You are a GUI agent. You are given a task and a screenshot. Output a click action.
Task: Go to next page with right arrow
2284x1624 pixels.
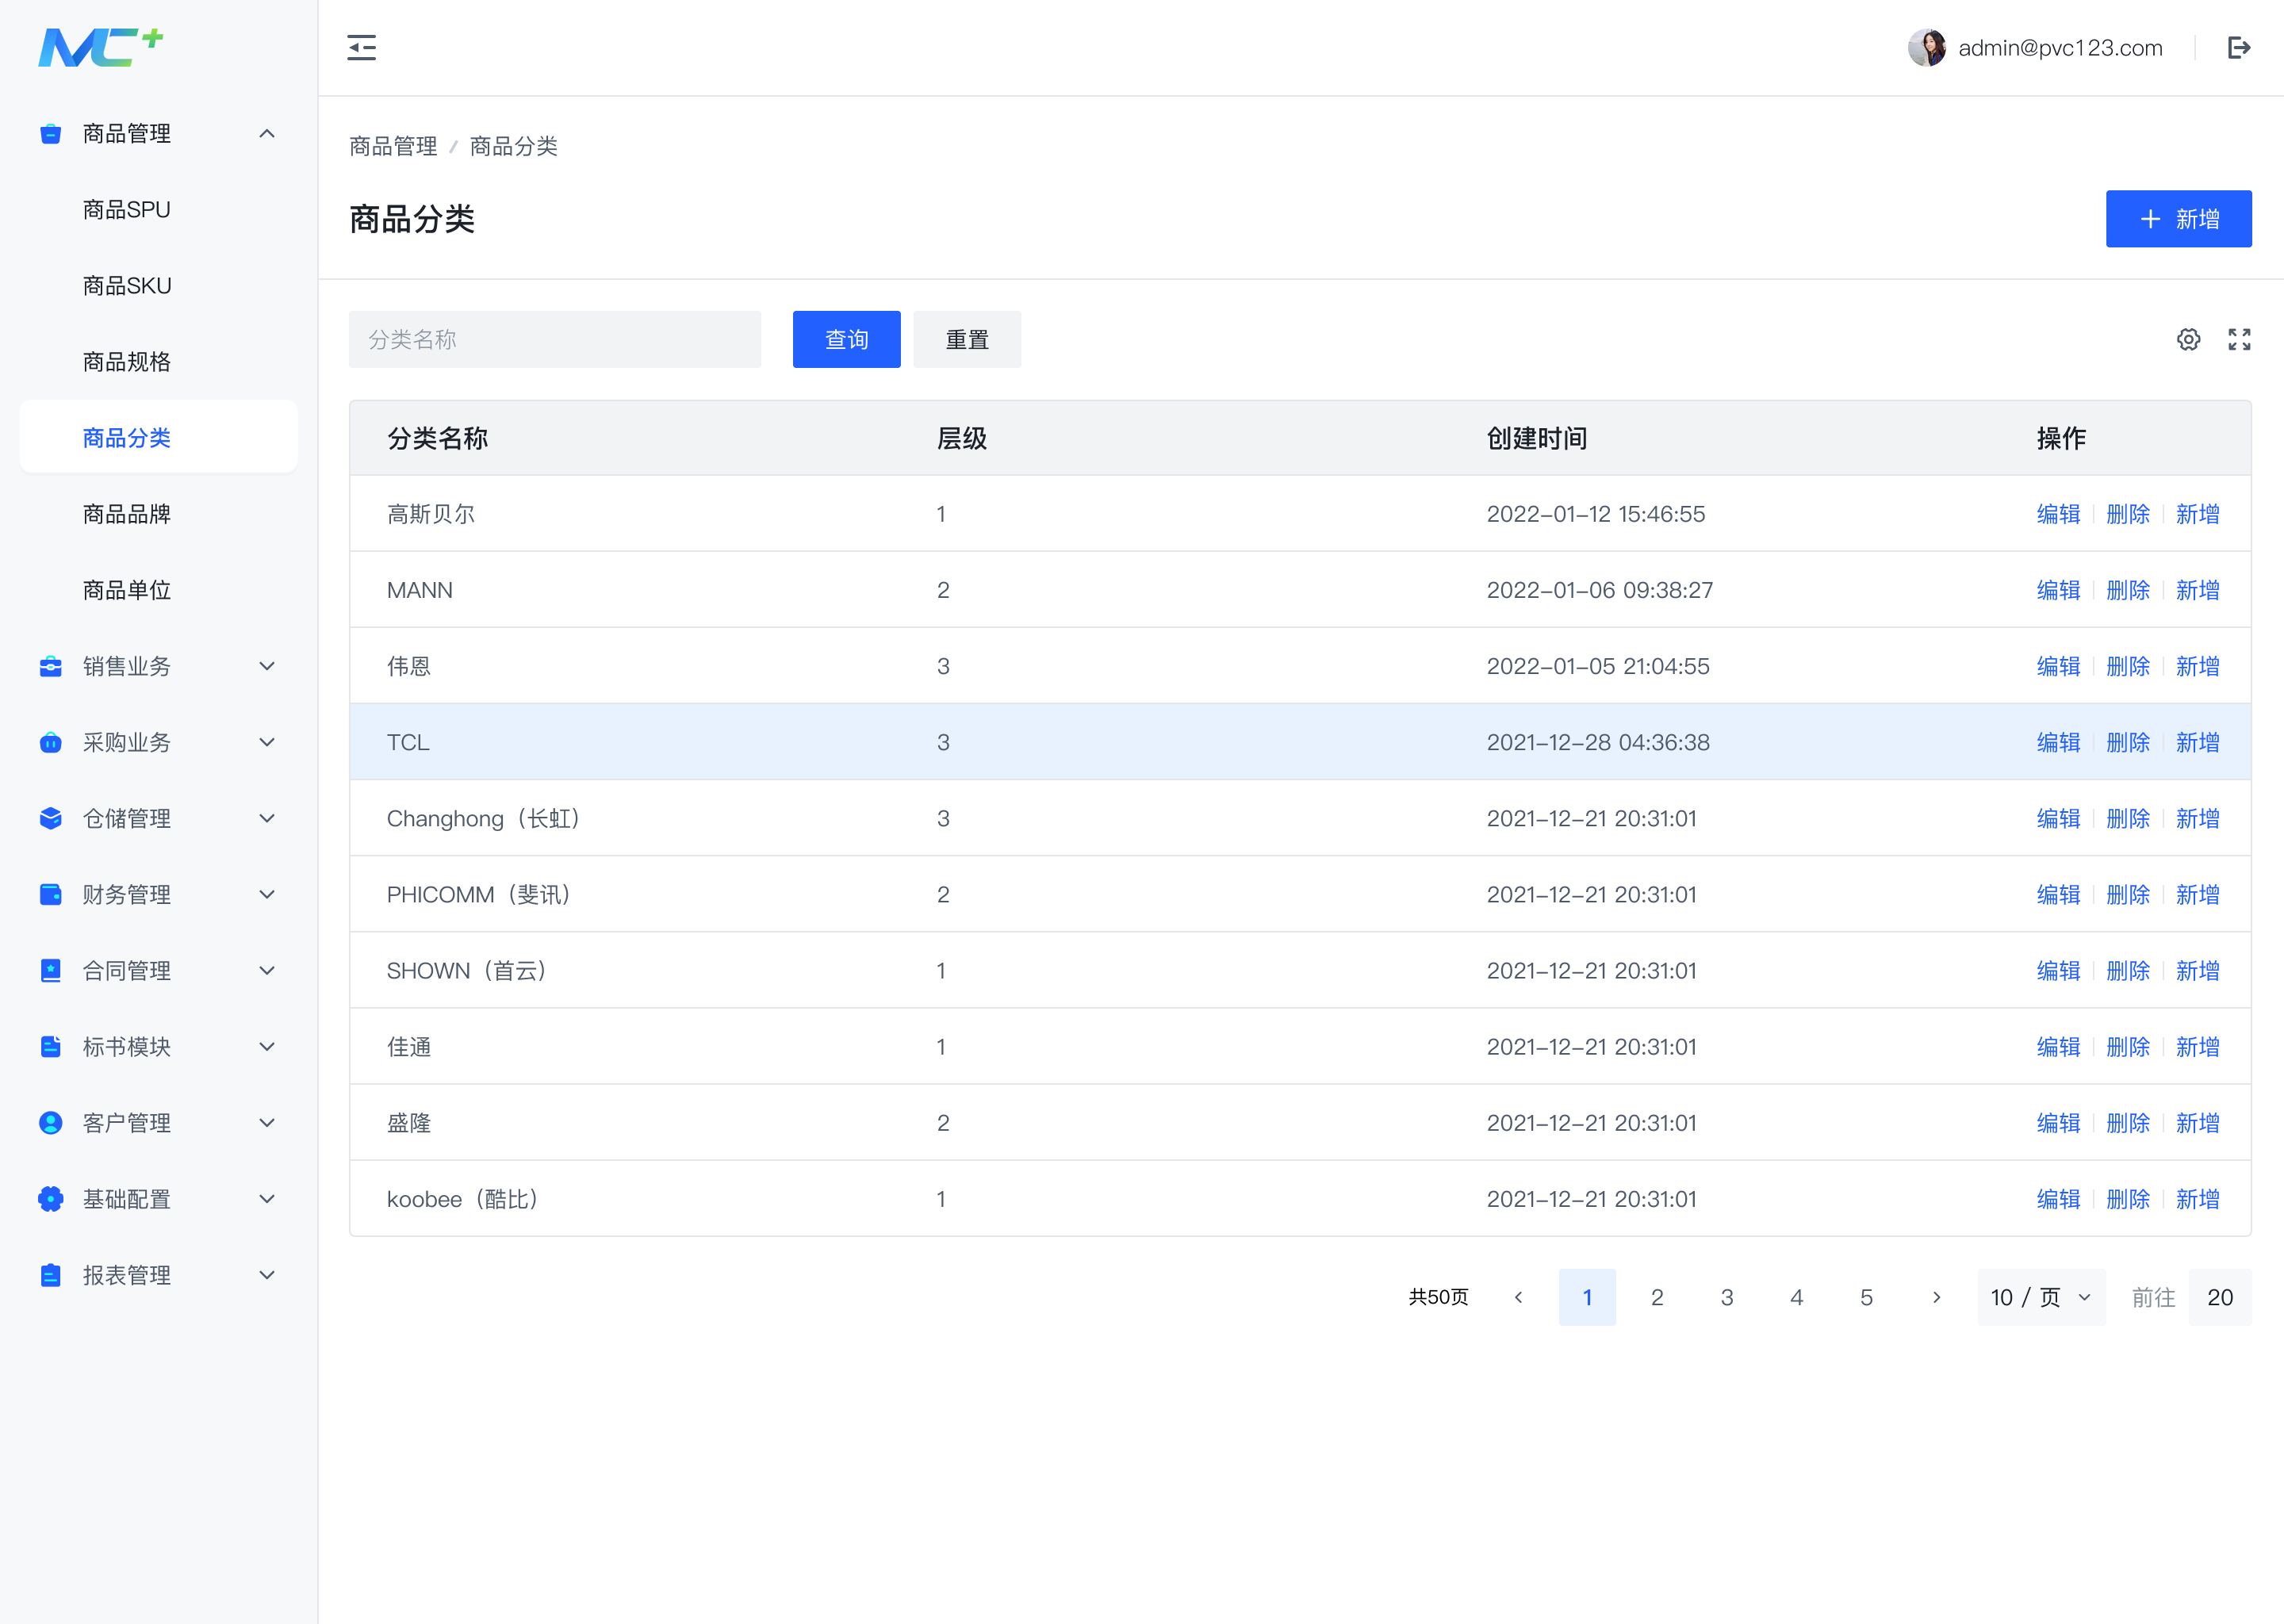point(1936,1297)
